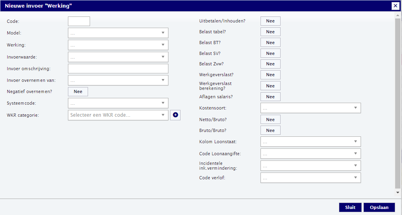Expand the Werking dropdown list
Image resolution: width=402 pixels, height=215 pixels.
coord(118,45)
